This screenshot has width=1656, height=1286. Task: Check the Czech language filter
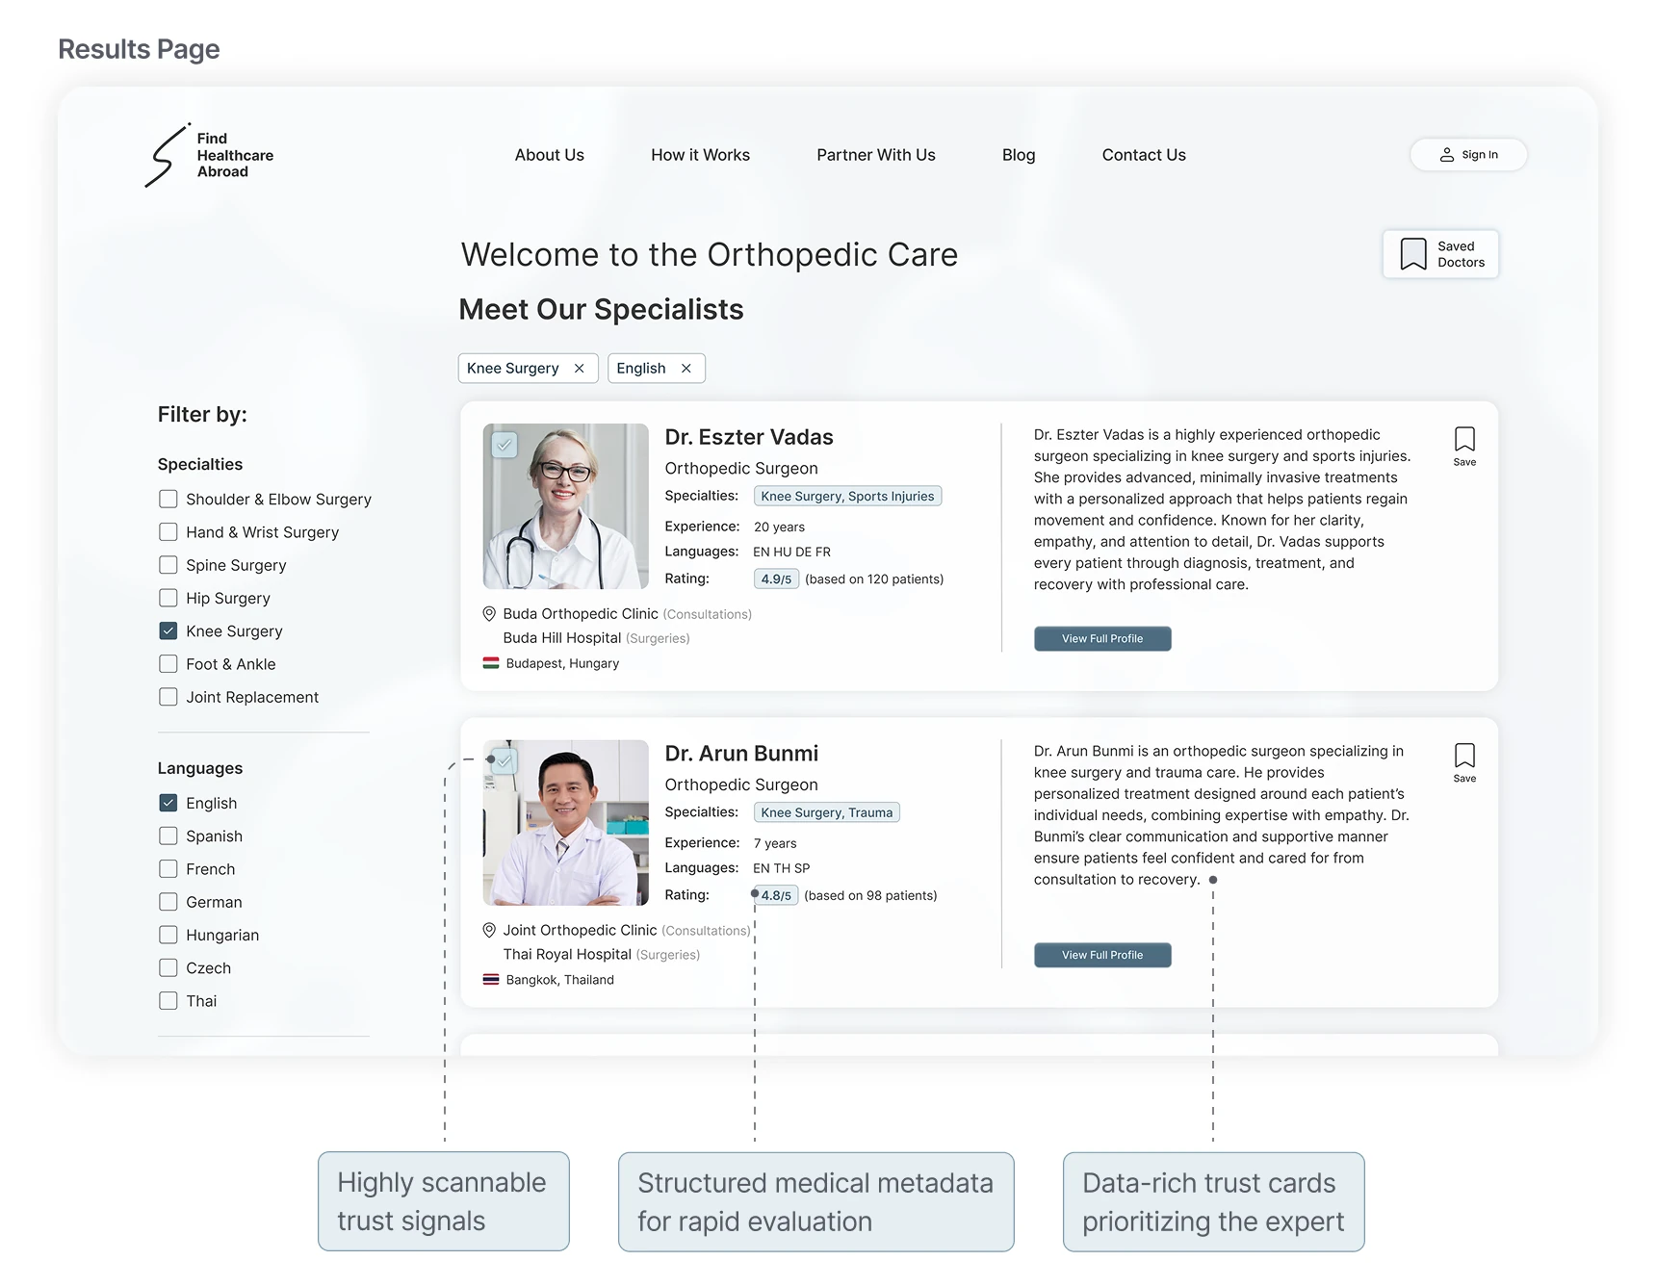click(x=168, y=968)
